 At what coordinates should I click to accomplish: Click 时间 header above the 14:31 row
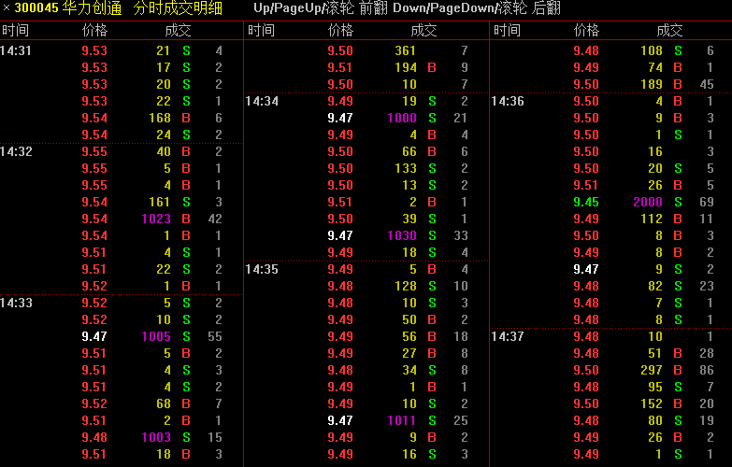[x=15, y=30]
